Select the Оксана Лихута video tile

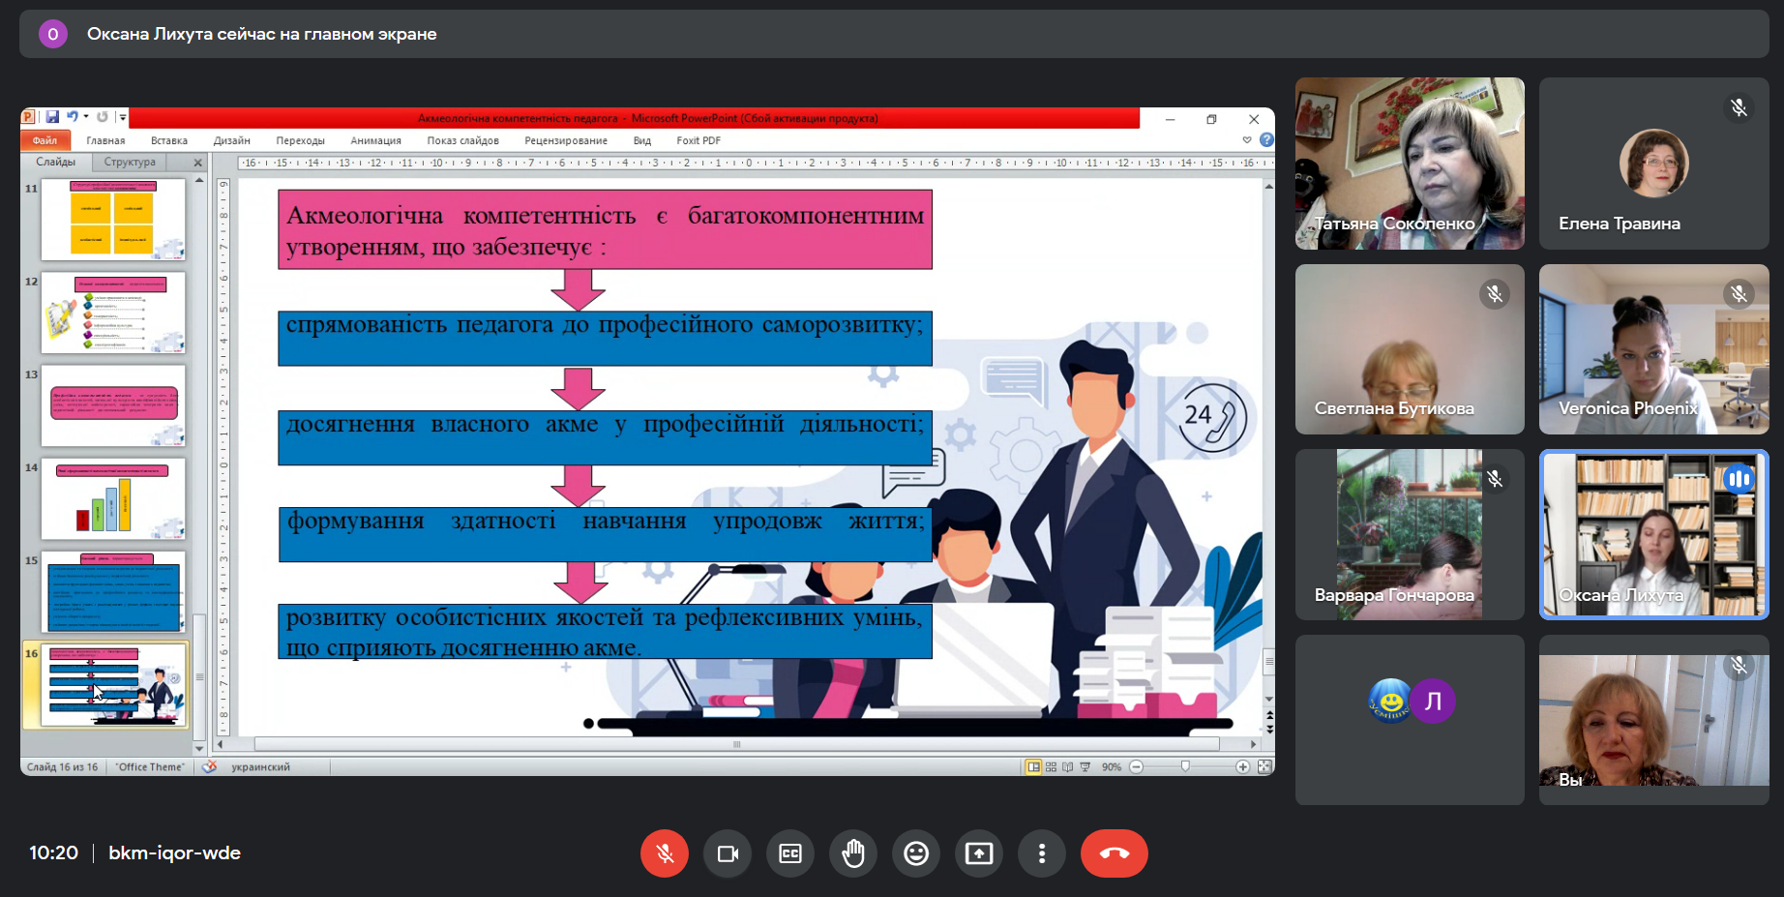(1653, 534)
